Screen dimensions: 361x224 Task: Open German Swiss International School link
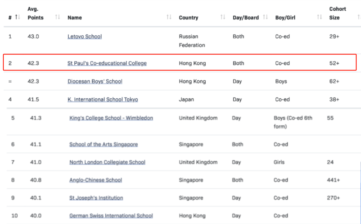(111, 216)
